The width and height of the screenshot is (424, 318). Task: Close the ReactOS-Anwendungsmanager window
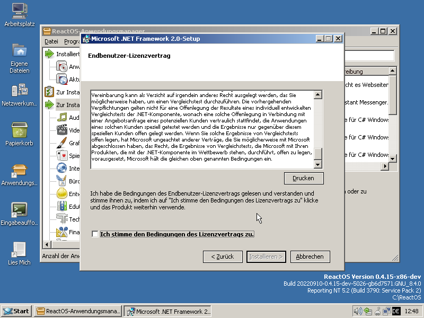coord(393,31)
